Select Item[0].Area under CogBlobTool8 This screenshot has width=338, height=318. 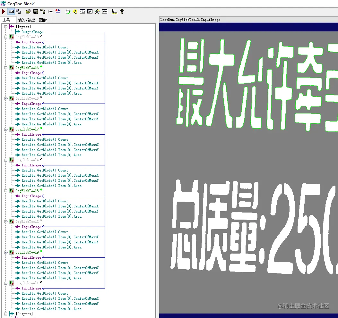pyautogui.click(x=52, y=217)
